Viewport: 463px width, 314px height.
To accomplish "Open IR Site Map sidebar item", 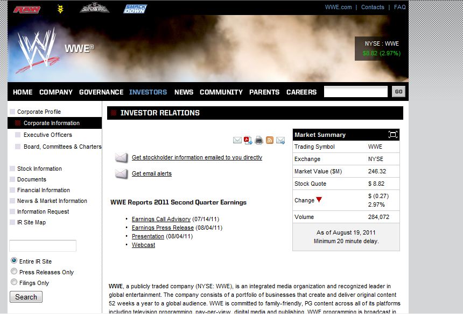I will tap(31, 222).
